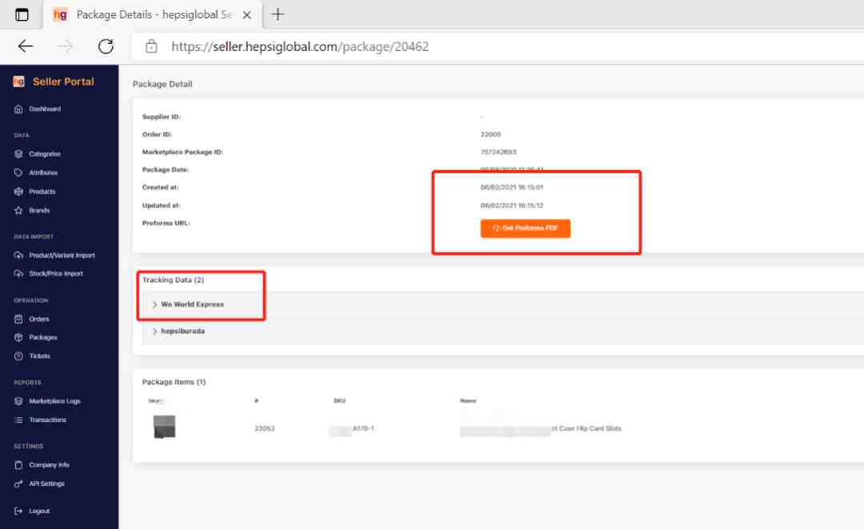This screenshot has width=864, height=529.
Task: Click the package item product thumbnail
Action: [164, 427]
